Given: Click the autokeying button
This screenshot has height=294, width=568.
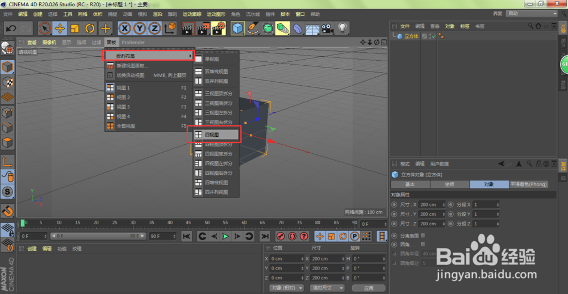Looking at the screenshot, I should click(292, 237).
